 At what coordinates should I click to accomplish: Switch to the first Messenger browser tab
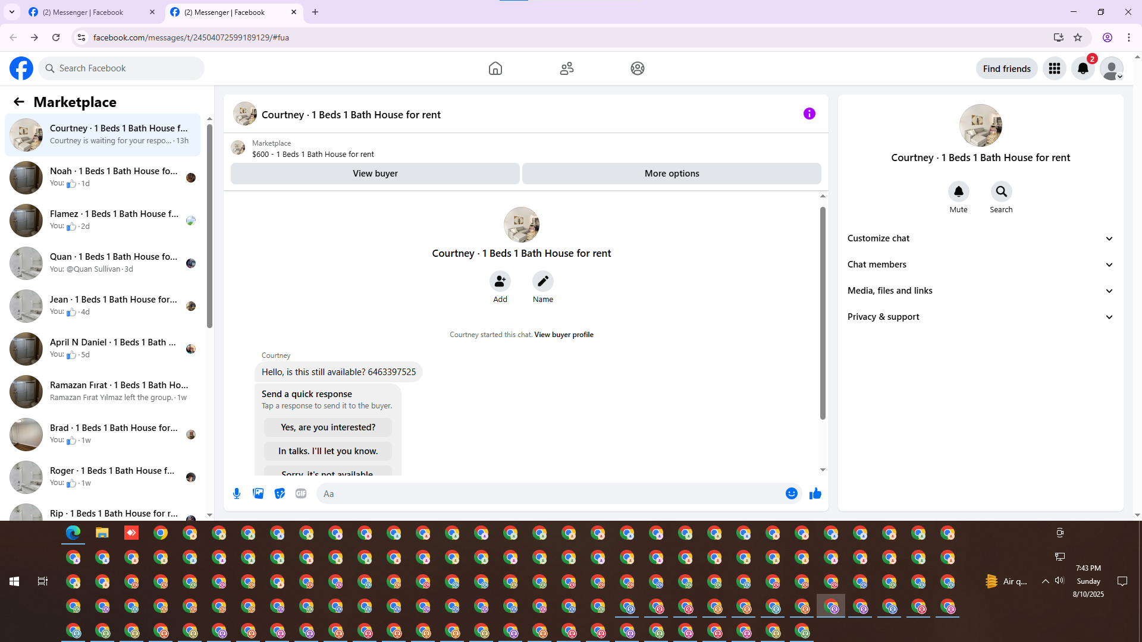click(x=83, y=12)
